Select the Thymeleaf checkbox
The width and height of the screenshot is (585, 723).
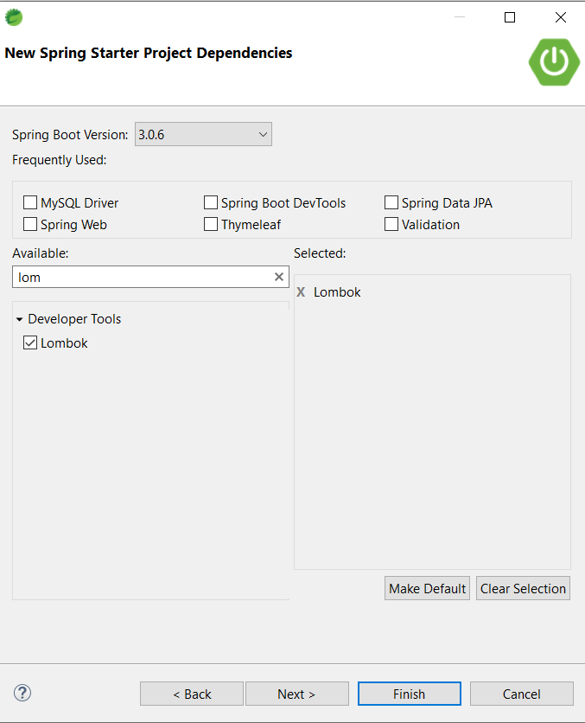pyautogui.click(x=211, y=225)
